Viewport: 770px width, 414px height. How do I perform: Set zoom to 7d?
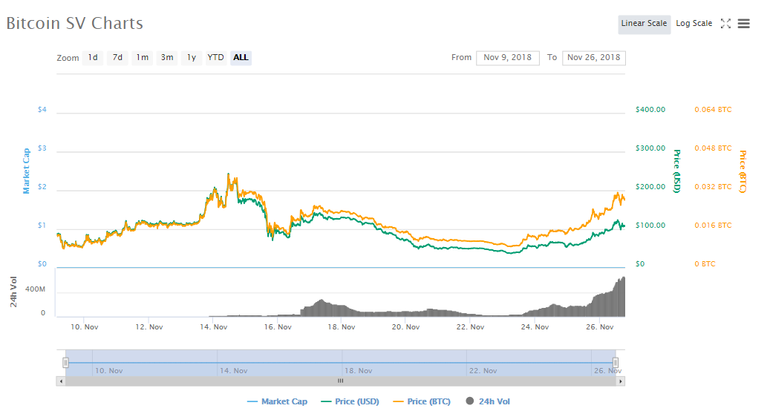pos(117,57)
